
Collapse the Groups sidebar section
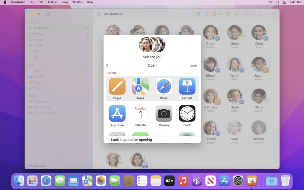(x=88, y=96)
